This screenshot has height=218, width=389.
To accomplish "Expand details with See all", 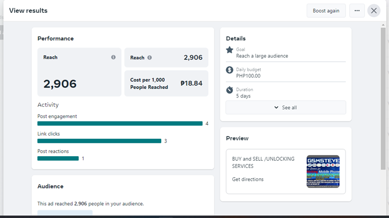I will (286, 108).
